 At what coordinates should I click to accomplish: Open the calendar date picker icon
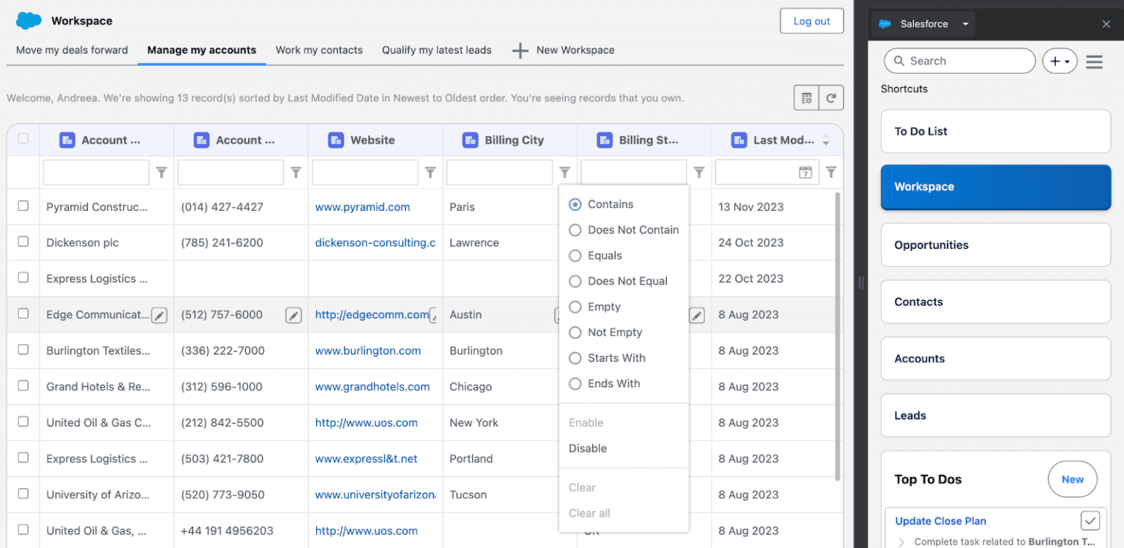(x=805, y=173)
